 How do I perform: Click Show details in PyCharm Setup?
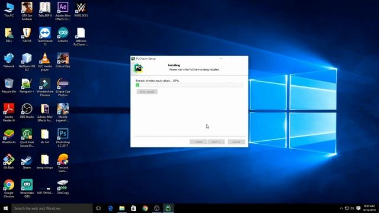147,92
